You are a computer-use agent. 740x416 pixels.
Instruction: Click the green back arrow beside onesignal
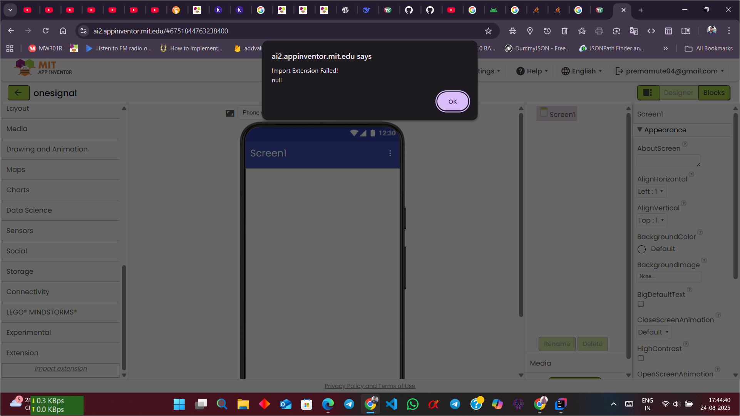18,93
